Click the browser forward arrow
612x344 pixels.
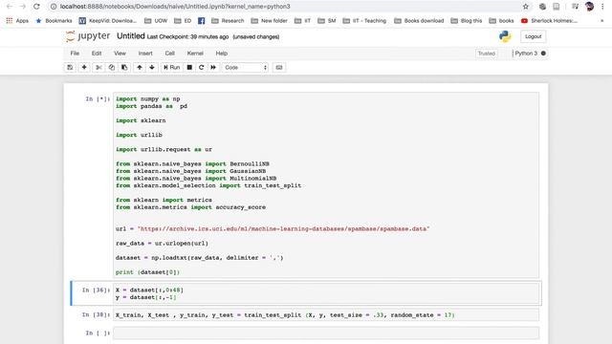point(23,7)
